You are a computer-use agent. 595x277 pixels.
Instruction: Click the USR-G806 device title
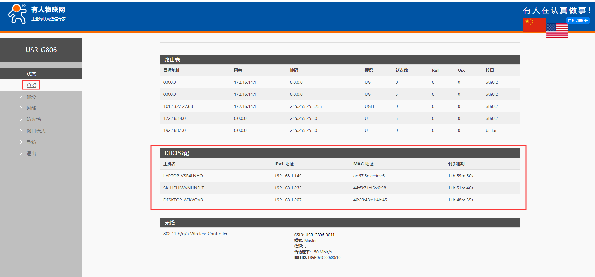point(41,50)
